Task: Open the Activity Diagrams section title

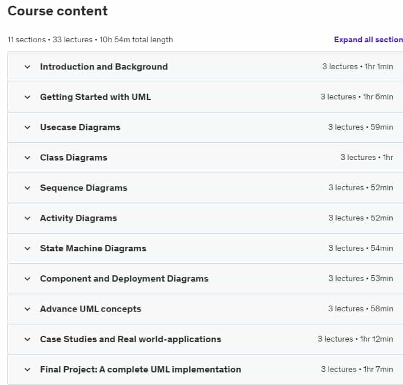Action: (x=78, y=218)
